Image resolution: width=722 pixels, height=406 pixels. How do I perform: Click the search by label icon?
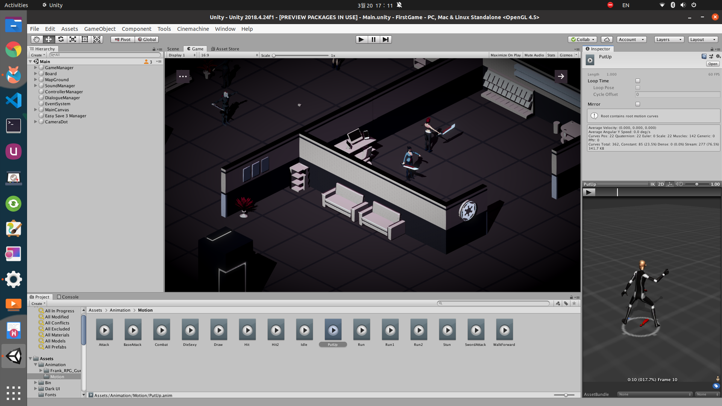(x=566, y=303)
